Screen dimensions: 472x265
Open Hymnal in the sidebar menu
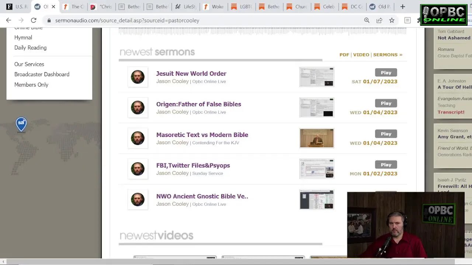pyautogui.click(x=23, y=38)
